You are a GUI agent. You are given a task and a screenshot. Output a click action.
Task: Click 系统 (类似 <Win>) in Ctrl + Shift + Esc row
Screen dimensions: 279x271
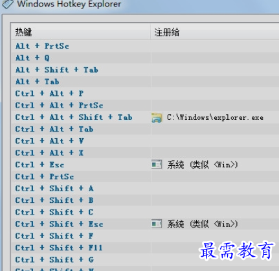click(203, 224)
